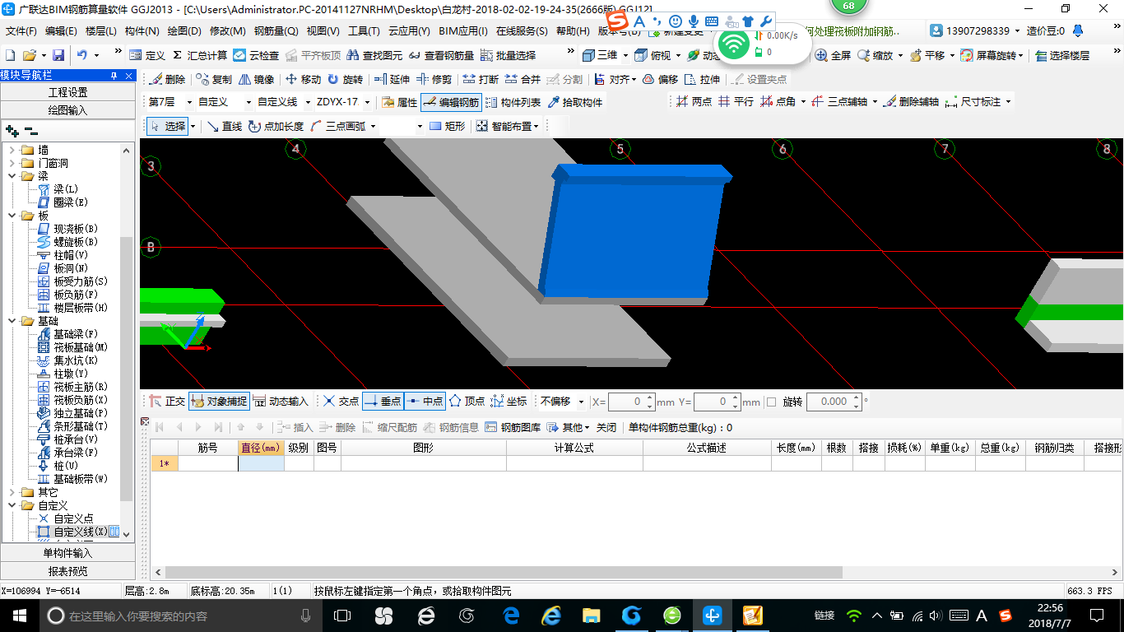Select the 延伸 extend tool

click(392, 80)
